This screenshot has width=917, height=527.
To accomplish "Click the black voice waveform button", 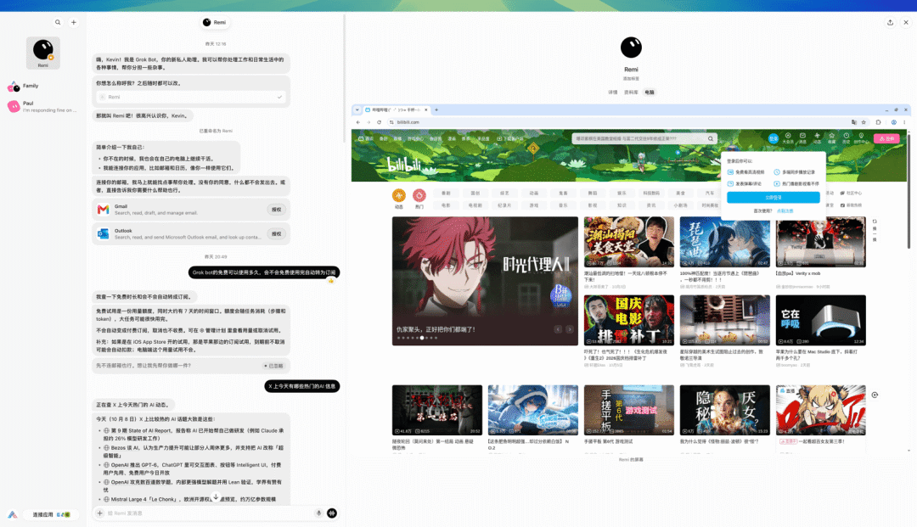I will coord(332,513).
